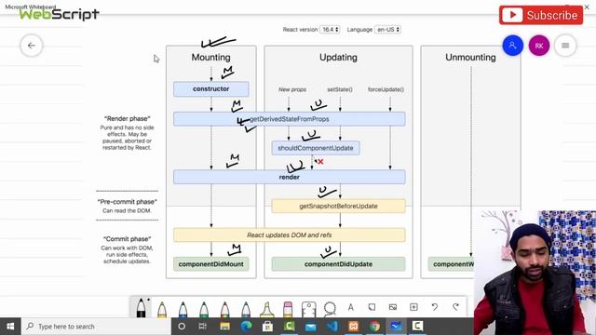Open the Windows Start menu

tap(10, 327)
